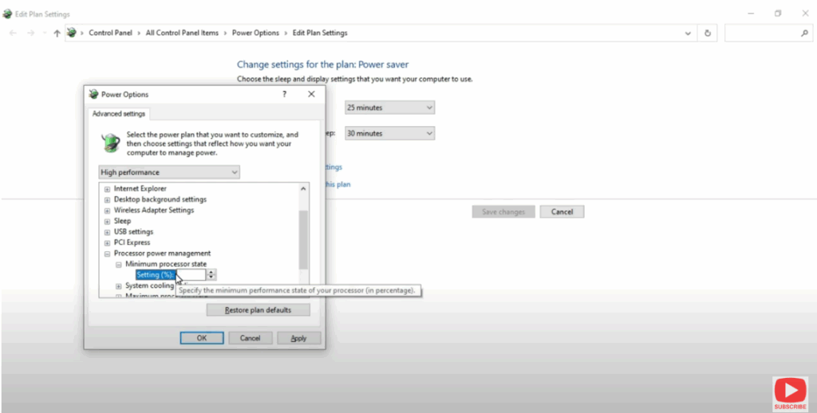
Task: Close the Power Options dialog
Action: coord(311,94)
